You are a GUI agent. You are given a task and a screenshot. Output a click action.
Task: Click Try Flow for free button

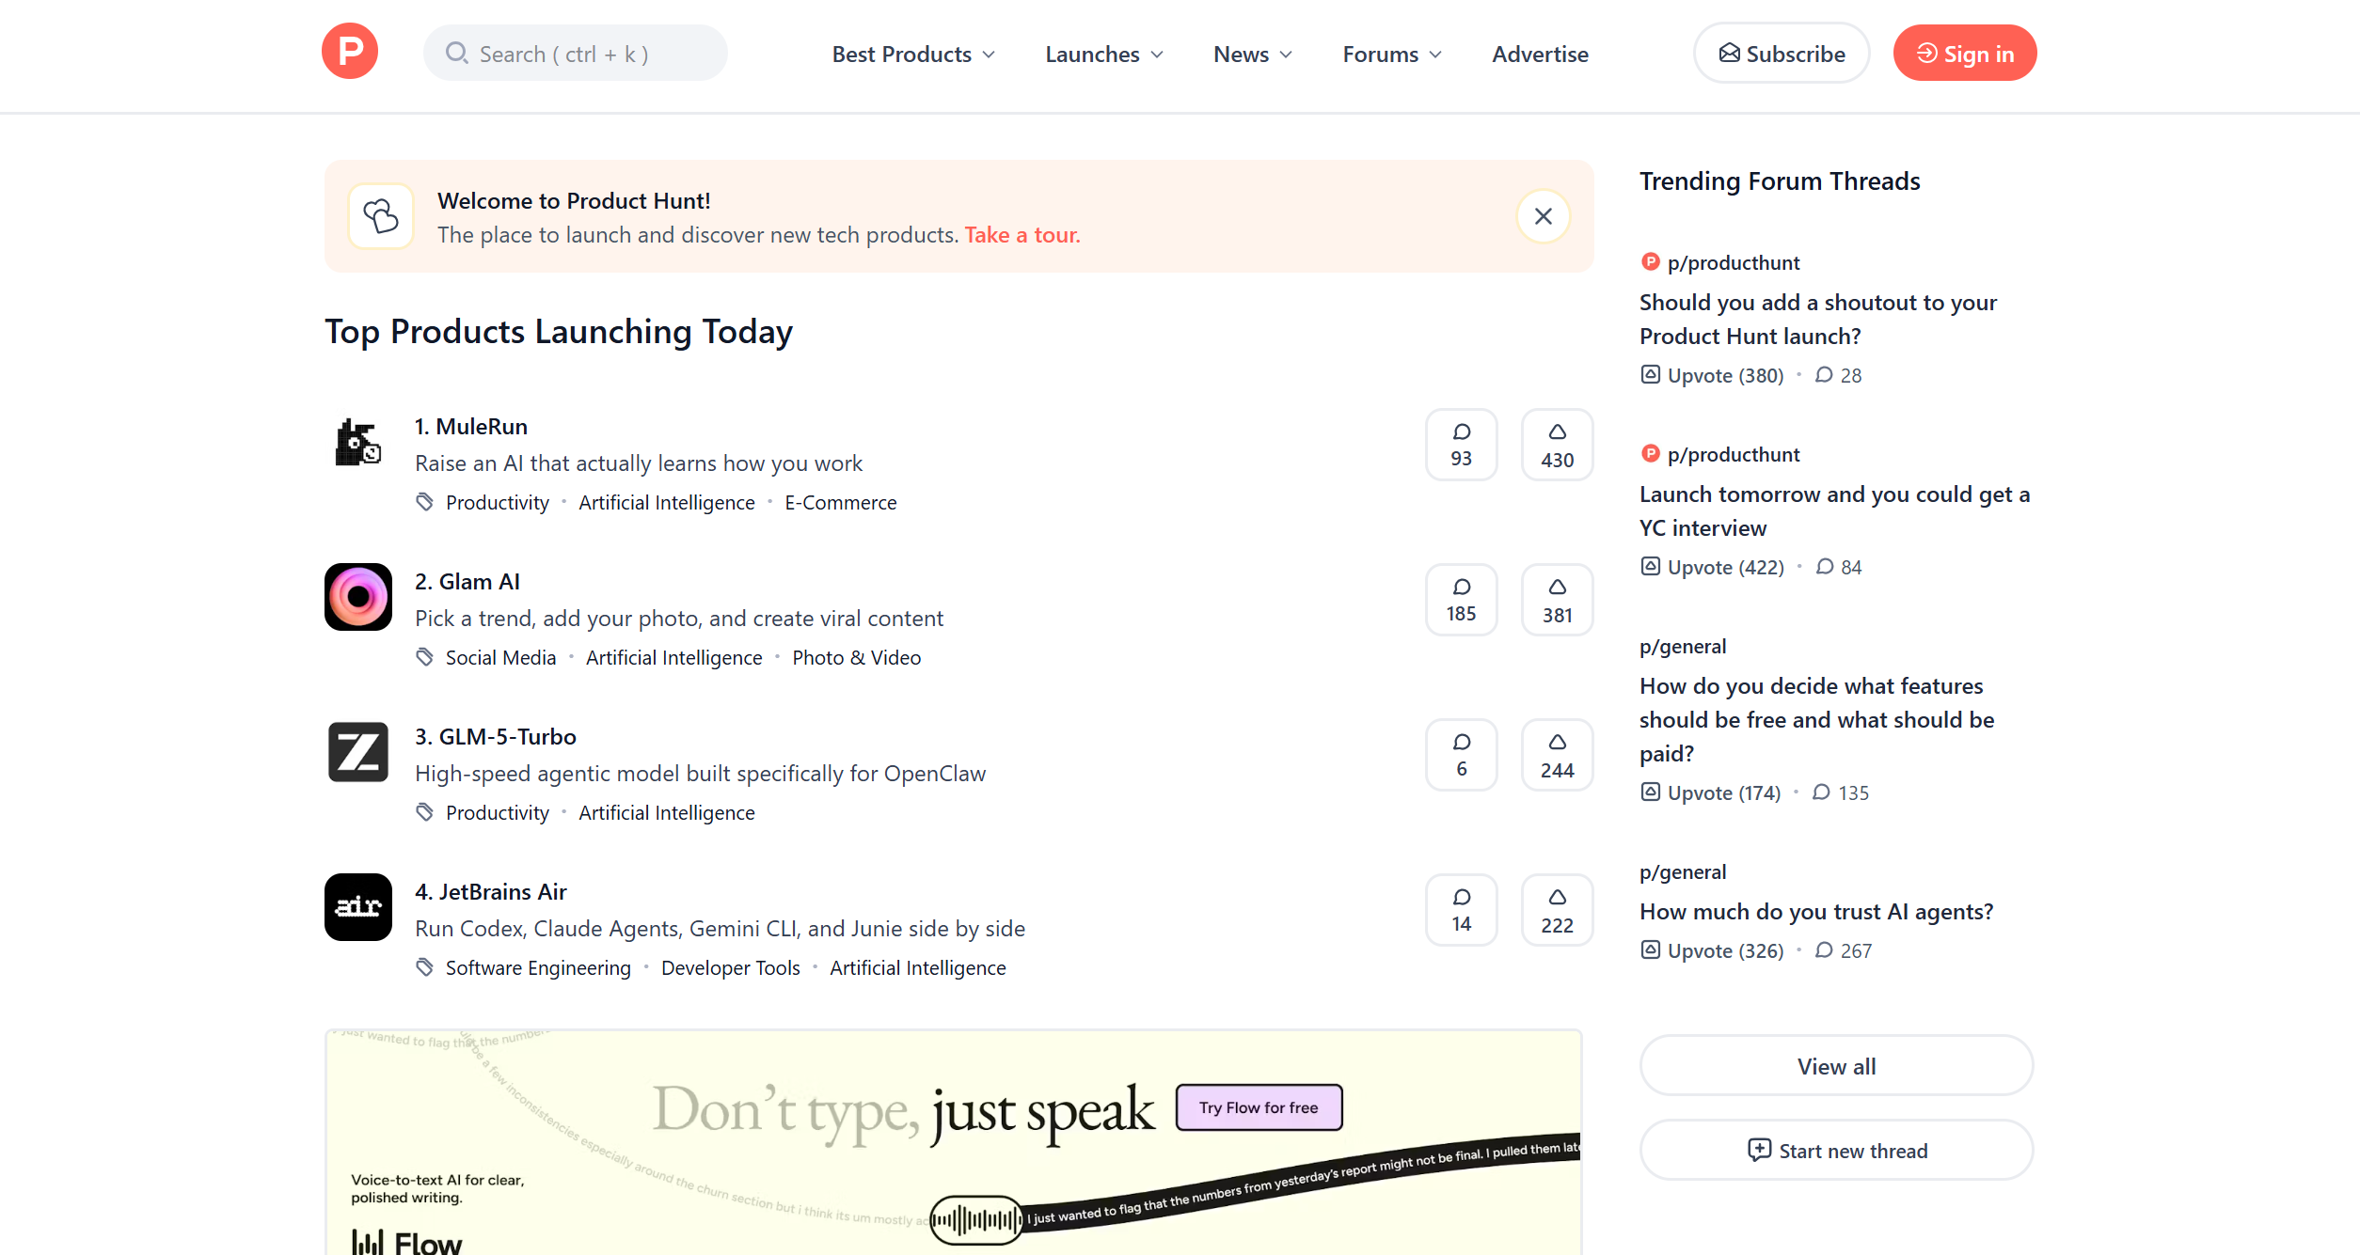1259,1107
